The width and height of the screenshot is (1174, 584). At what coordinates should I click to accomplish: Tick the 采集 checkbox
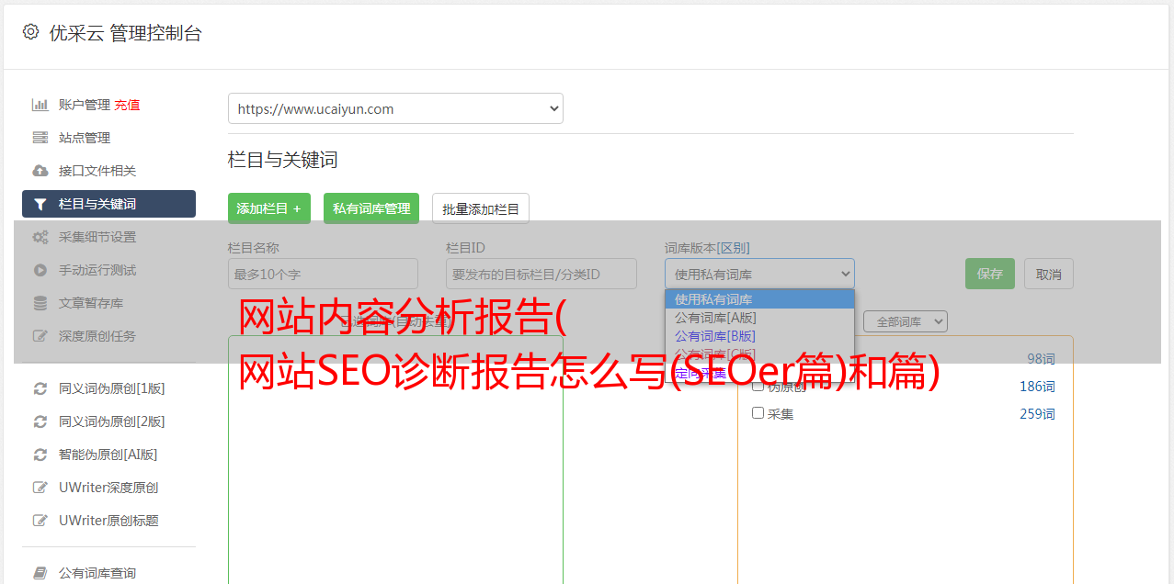click(758, 413)
